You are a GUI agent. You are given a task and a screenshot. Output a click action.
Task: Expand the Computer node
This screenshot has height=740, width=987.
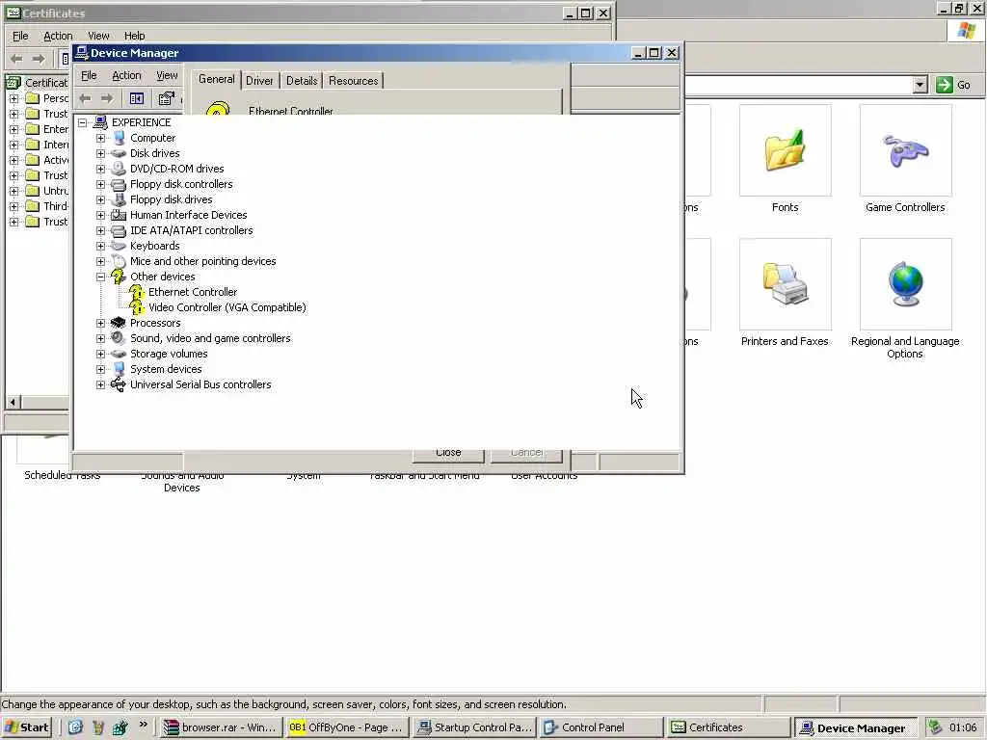pyautogui.click(x=100, y=138)
